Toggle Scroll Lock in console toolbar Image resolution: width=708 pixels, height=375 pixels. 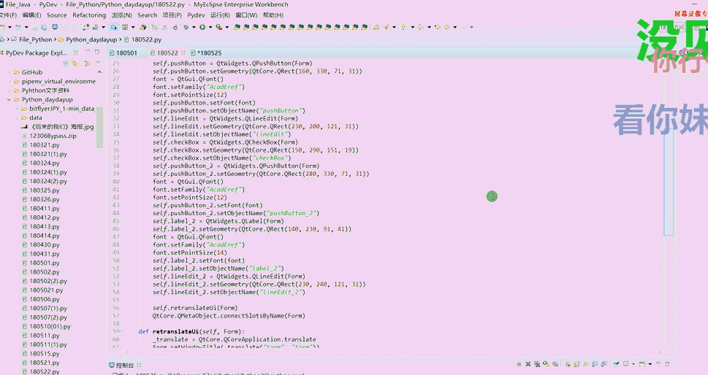(x=576, y=364)
